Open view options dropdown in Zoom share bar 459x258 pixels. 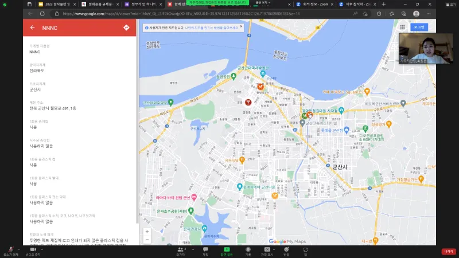tap(263, 3)
